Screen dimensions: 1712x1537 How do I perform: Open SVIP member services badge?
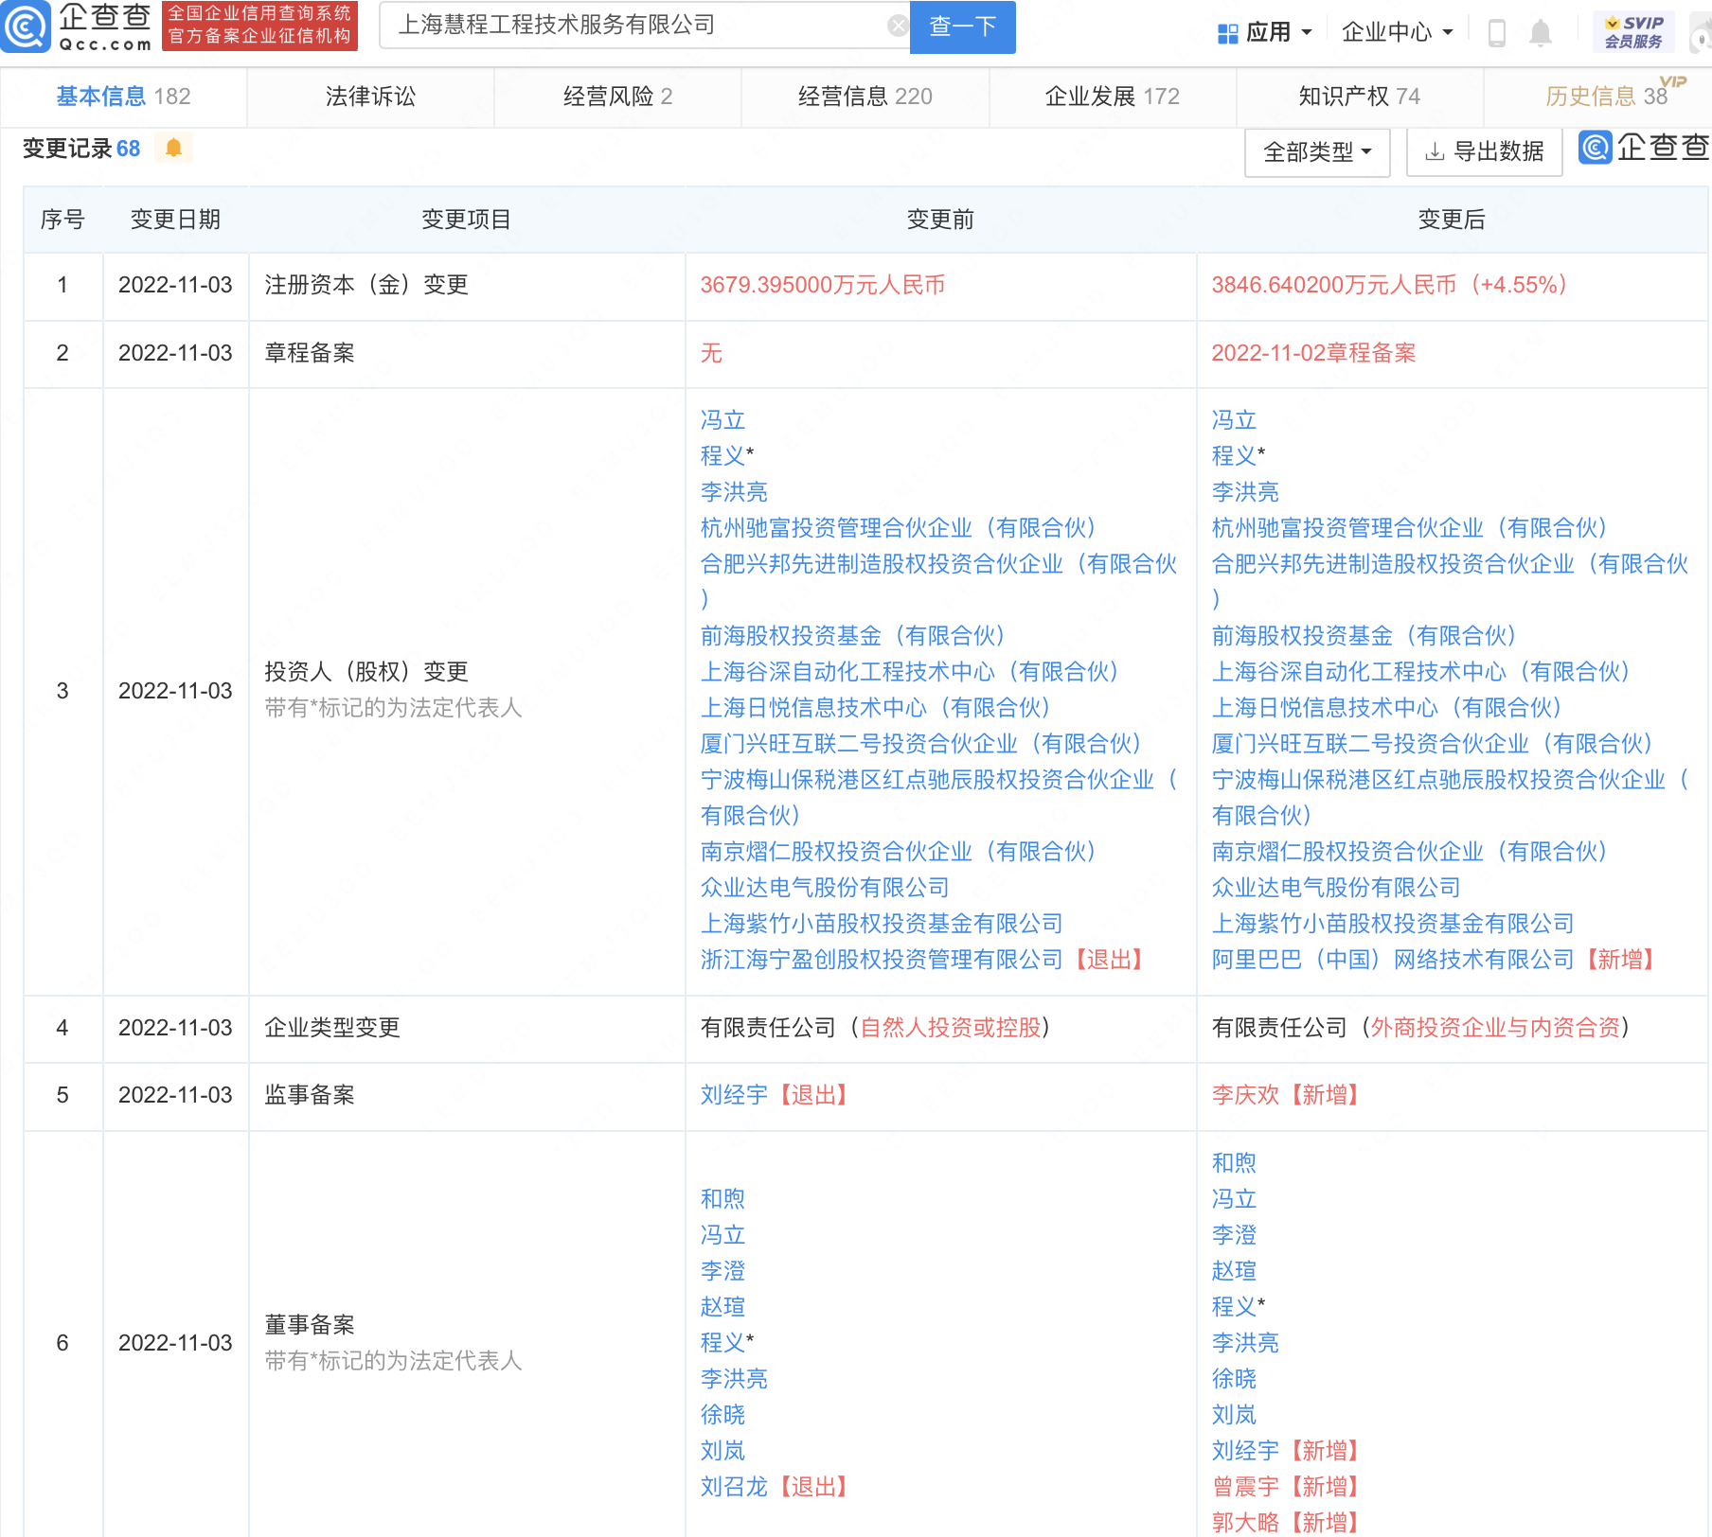tap(1633, 32)
